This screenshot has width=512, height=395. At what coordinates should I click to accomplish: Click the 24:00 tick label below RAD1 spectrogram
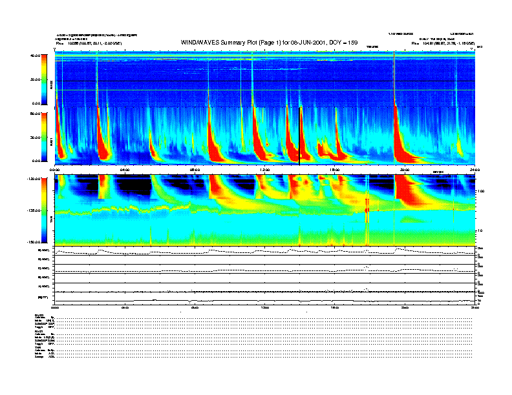(475, 170)
